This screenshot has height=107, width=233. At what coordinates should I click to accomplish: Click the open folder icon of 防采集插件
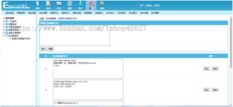coord(7,36)
